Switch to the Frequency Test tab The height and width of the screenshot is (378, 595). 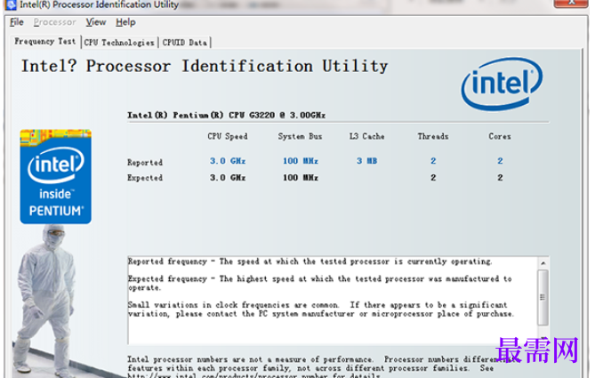(45, 42)
